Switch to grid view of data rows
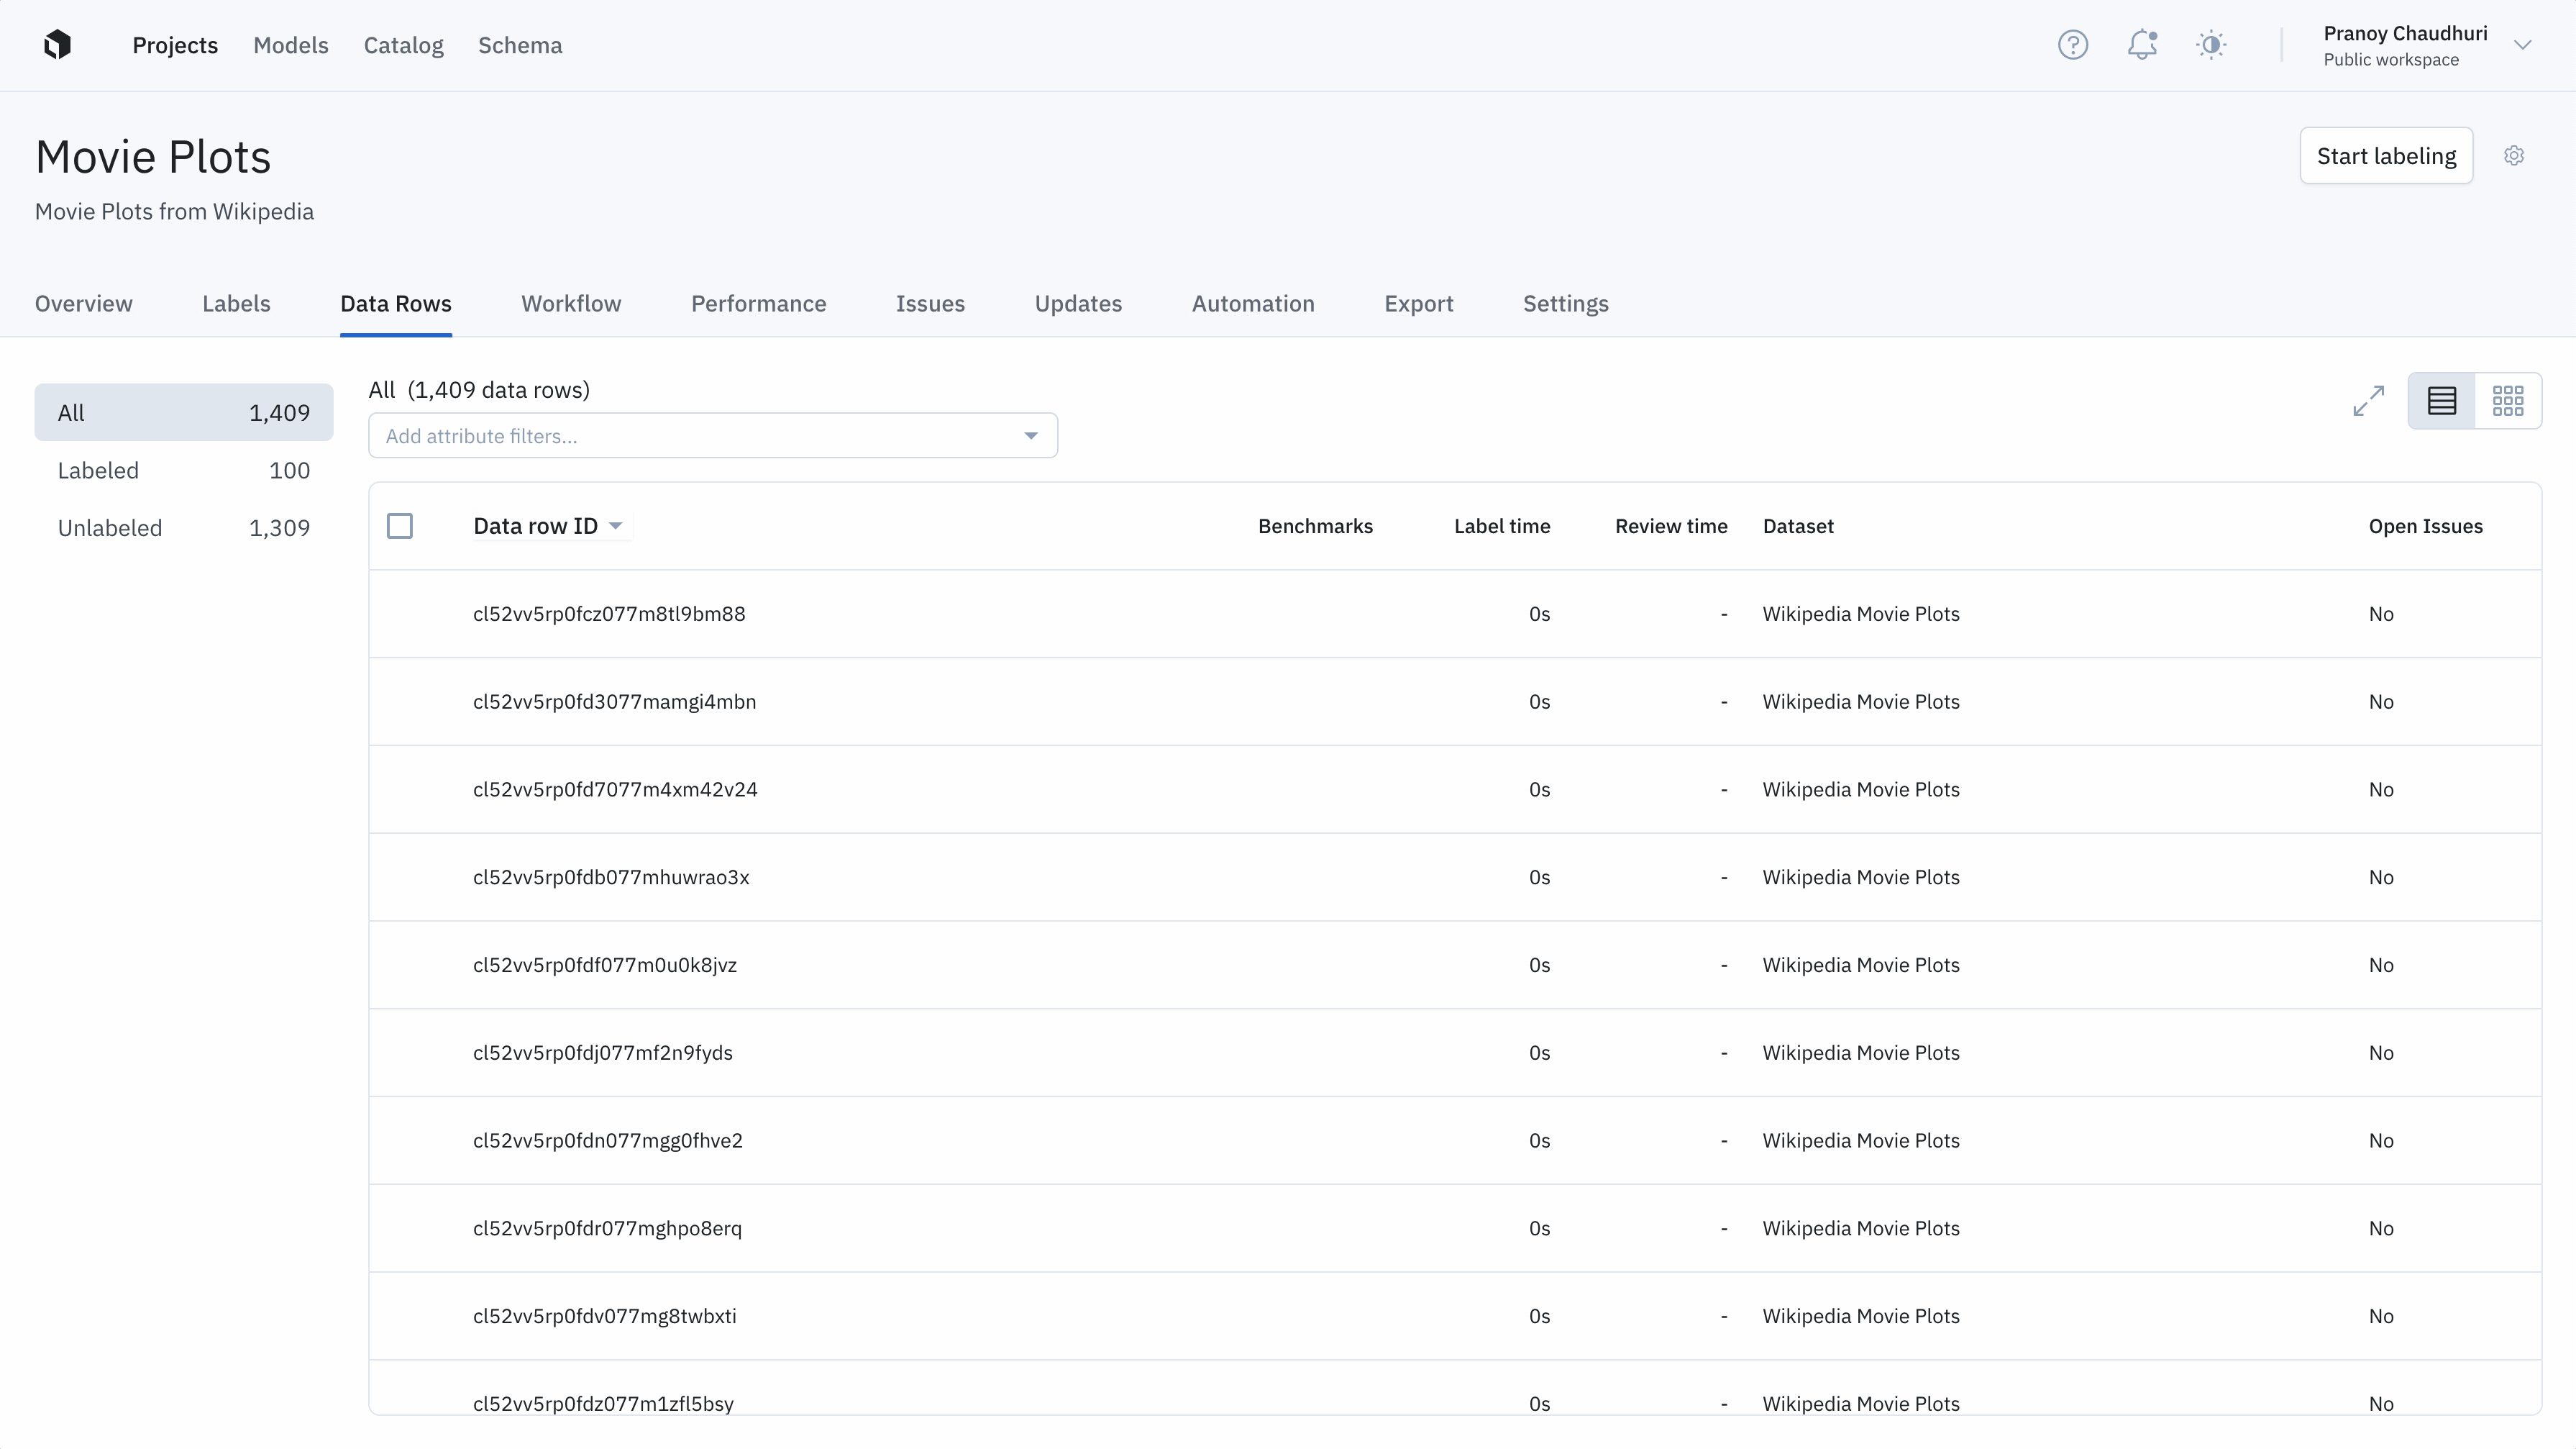This screenshot has height=1449, width=2576. (x=2509, y=400)
